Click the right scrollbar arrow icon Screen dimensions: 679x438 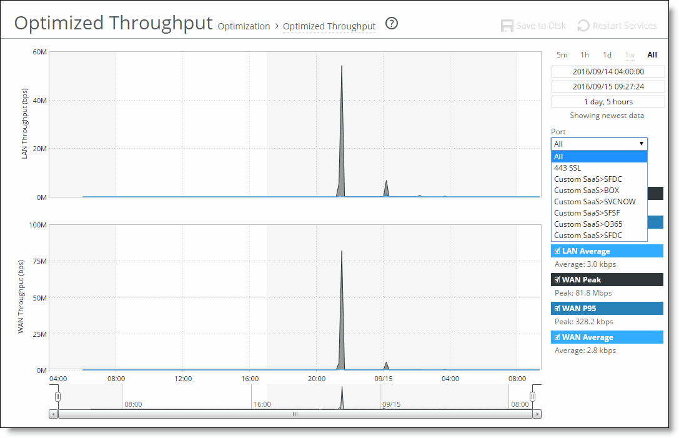(537, 414)
